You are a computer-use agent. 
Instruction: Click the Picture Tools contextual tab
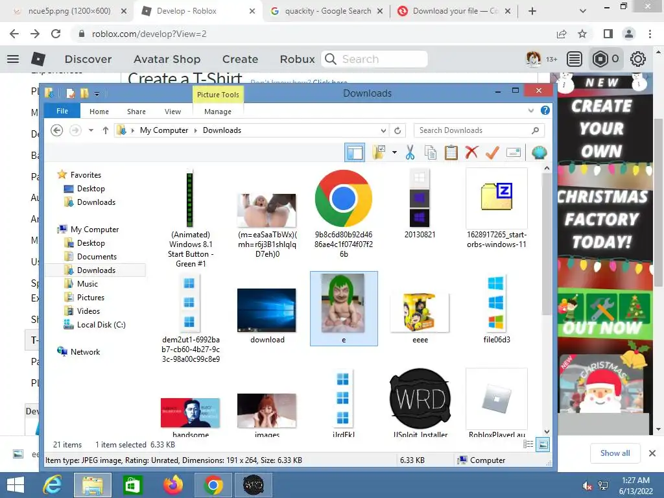[218, 95]
